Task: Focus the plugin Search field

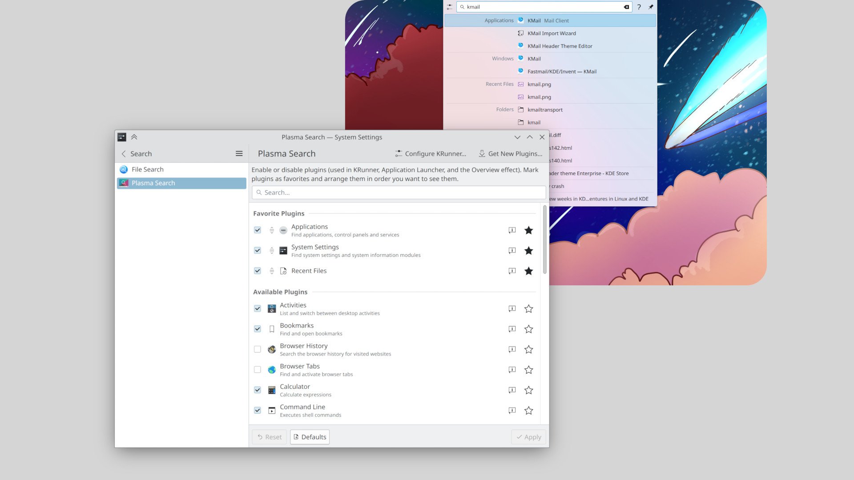Action: pyautogui.click(x=399, y=193)
